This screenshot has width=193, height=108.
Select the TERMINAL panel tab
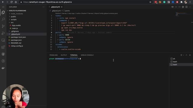point(74,55)
